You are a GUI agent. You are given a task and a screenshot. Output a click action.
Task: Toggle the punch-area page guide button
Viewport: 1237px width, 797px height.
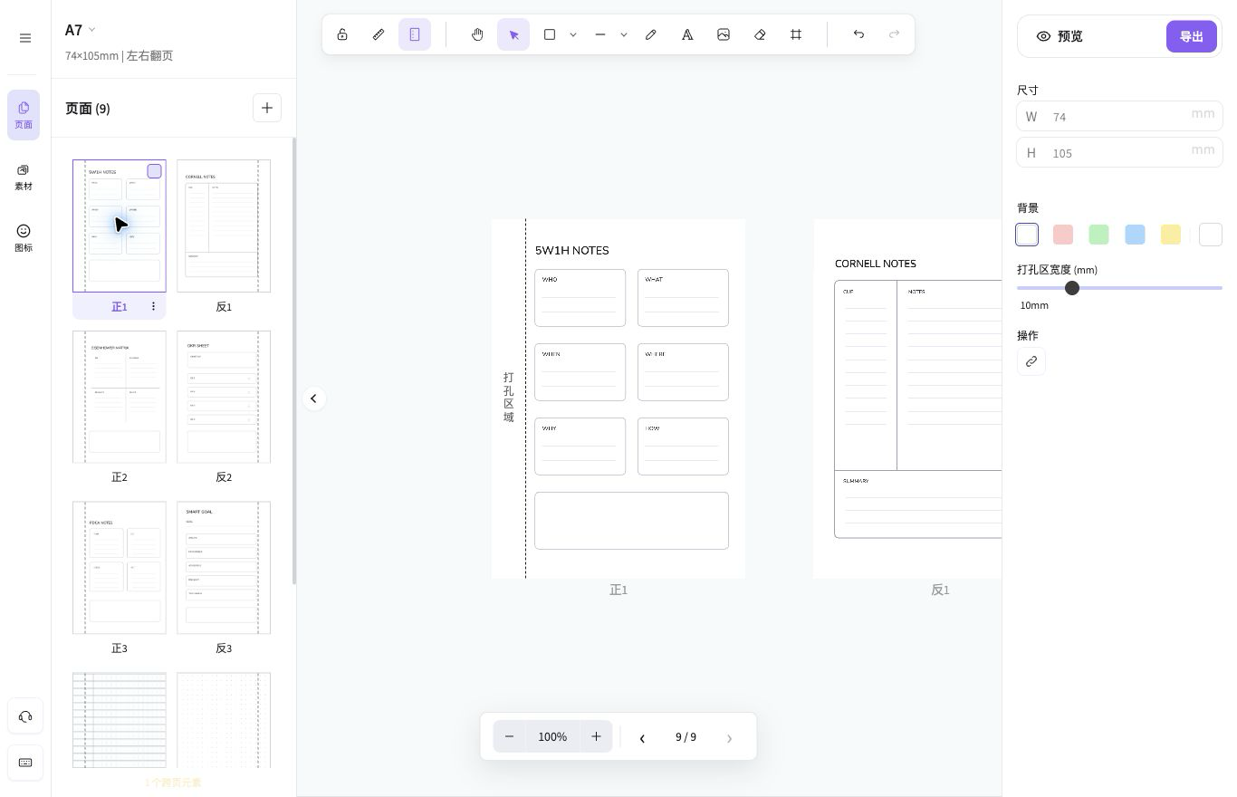click(415, 34)
